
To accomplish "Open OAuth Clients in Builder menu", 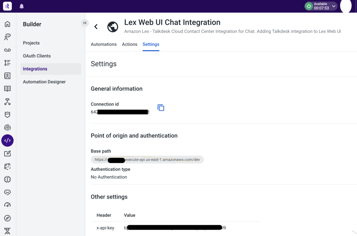I will point(37,56).
